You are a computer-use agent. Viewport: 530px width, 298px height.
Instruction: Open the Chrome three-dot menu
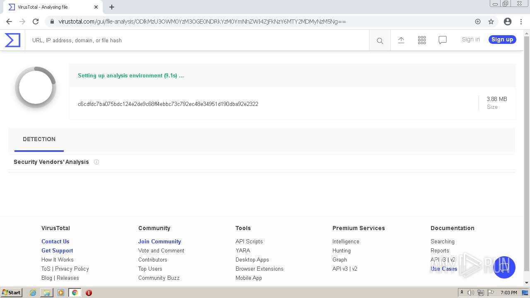tap(521, 22)
